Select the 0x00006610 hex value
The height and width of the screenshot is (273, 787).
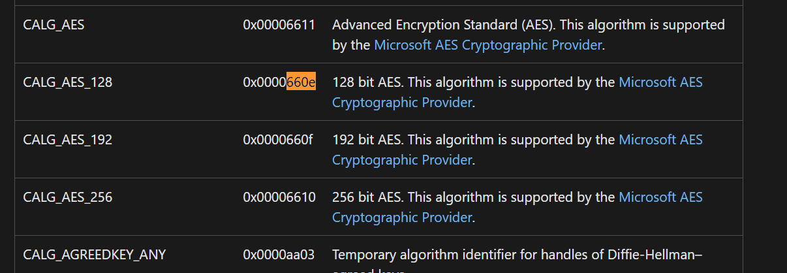coord(279,198)
